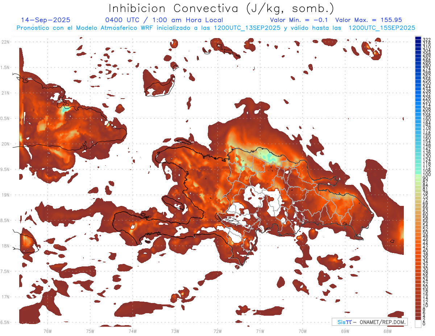Click the '0400 UTC / 1:00 am Hora Local' time label

pos(164,20)
